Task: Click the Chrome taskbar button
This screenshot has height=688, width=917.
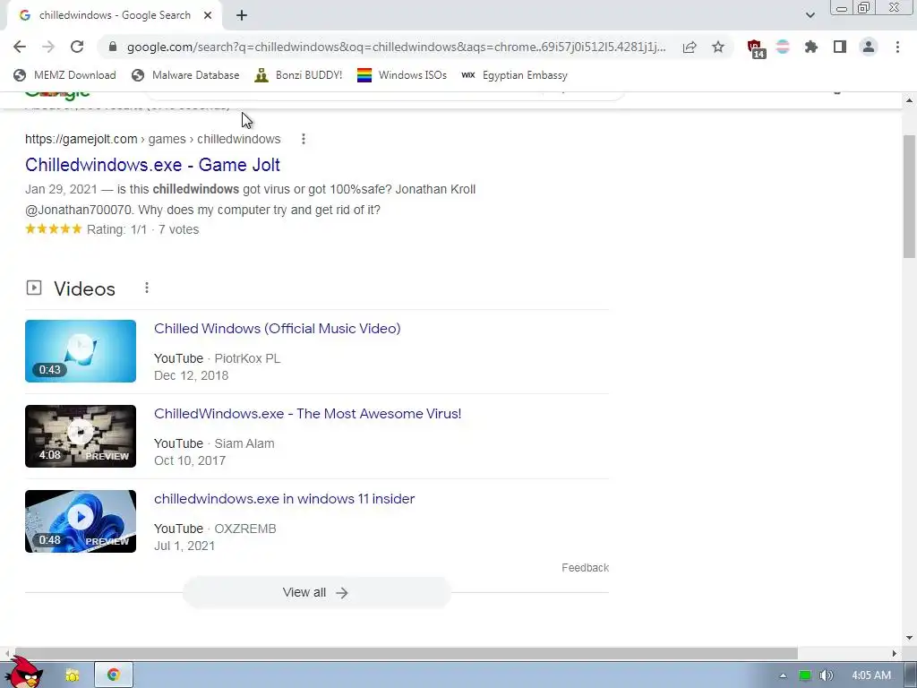Action: pos(114,675)
